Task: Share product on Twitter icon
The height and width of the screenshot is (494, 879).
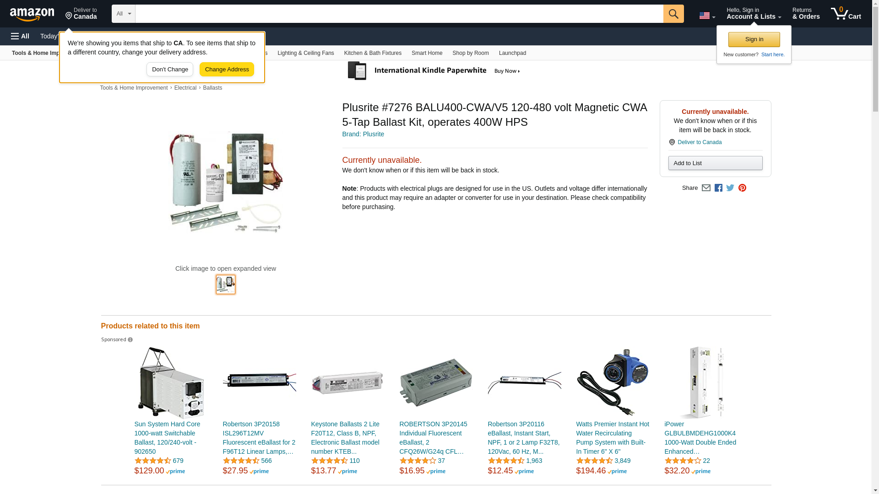Action: click(730, 188)
